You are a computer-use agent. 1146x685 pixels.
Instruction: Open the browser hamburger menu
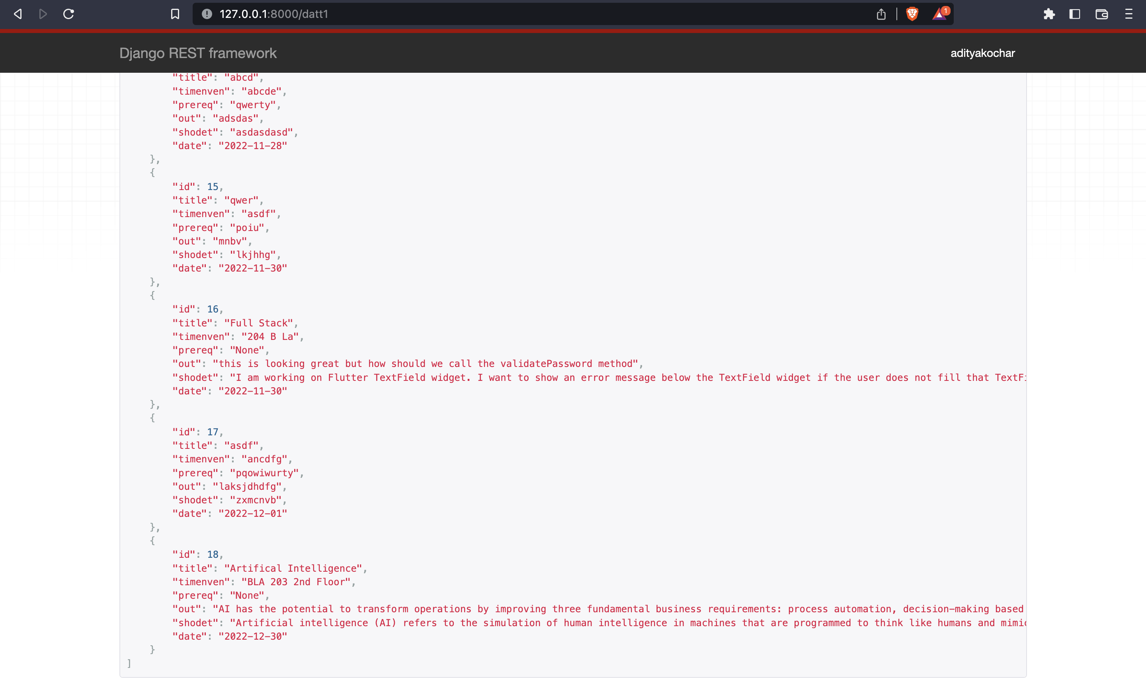[1129, 14]
